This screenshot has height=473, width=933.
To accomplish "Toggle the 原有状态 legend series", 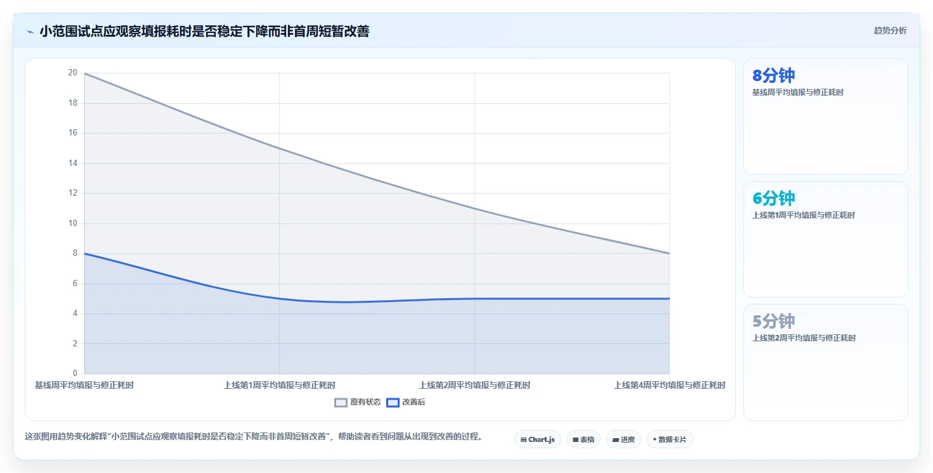I will pos(358,402).
